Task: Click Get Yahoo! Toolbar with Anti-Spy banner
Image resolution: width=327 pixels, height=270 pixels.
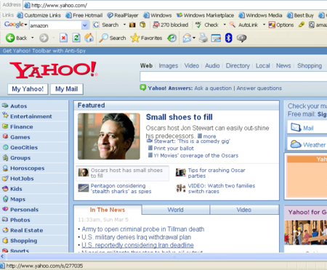Action: (x=44, y=51)
